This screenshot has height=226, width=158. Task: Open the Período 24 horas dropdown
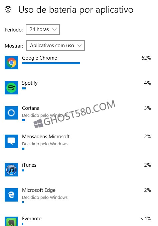pyautogui.click(x=43, y=29)
